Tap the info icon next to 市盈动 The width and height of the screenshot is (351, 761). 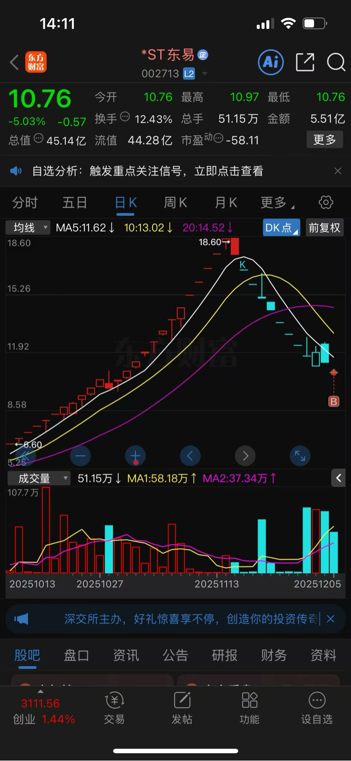(218, 138)
